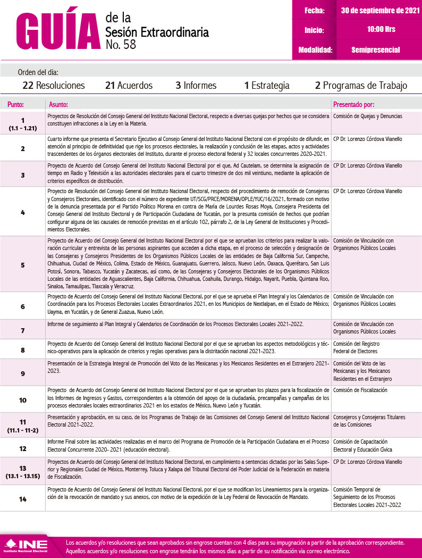Screen dimensions: 422x558
Task: Click the Asunto column header
Action: 58,104
